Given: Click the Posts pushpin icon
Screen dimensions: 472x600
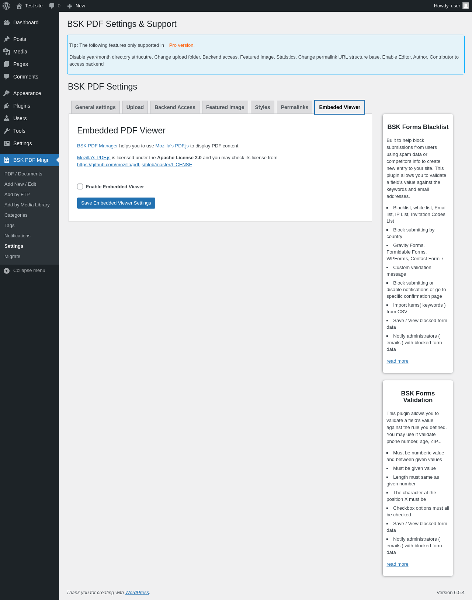Looking at the screenshot, I should (7, 39).
